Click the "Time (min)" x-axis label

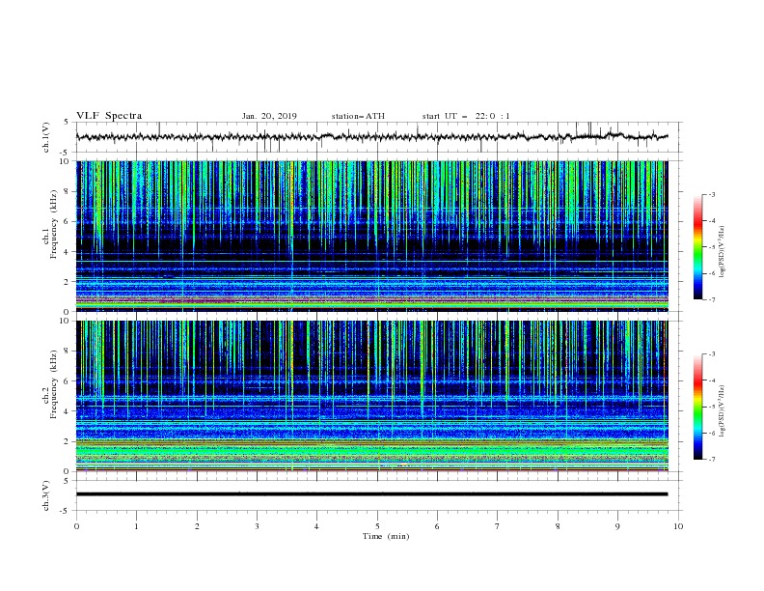[386, 536]
